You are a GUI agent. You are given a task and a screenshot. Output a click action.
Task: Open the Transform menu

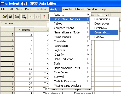coord(41,9)
